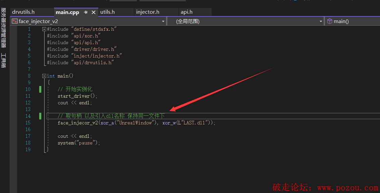
Task: Switch to the drvutils.h tab
Action: click(23, 12)
